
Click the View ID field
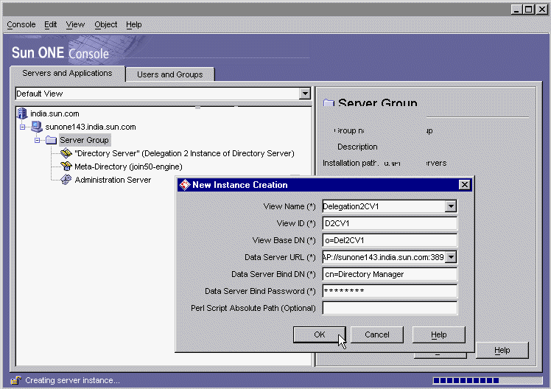tap(390, 223)
